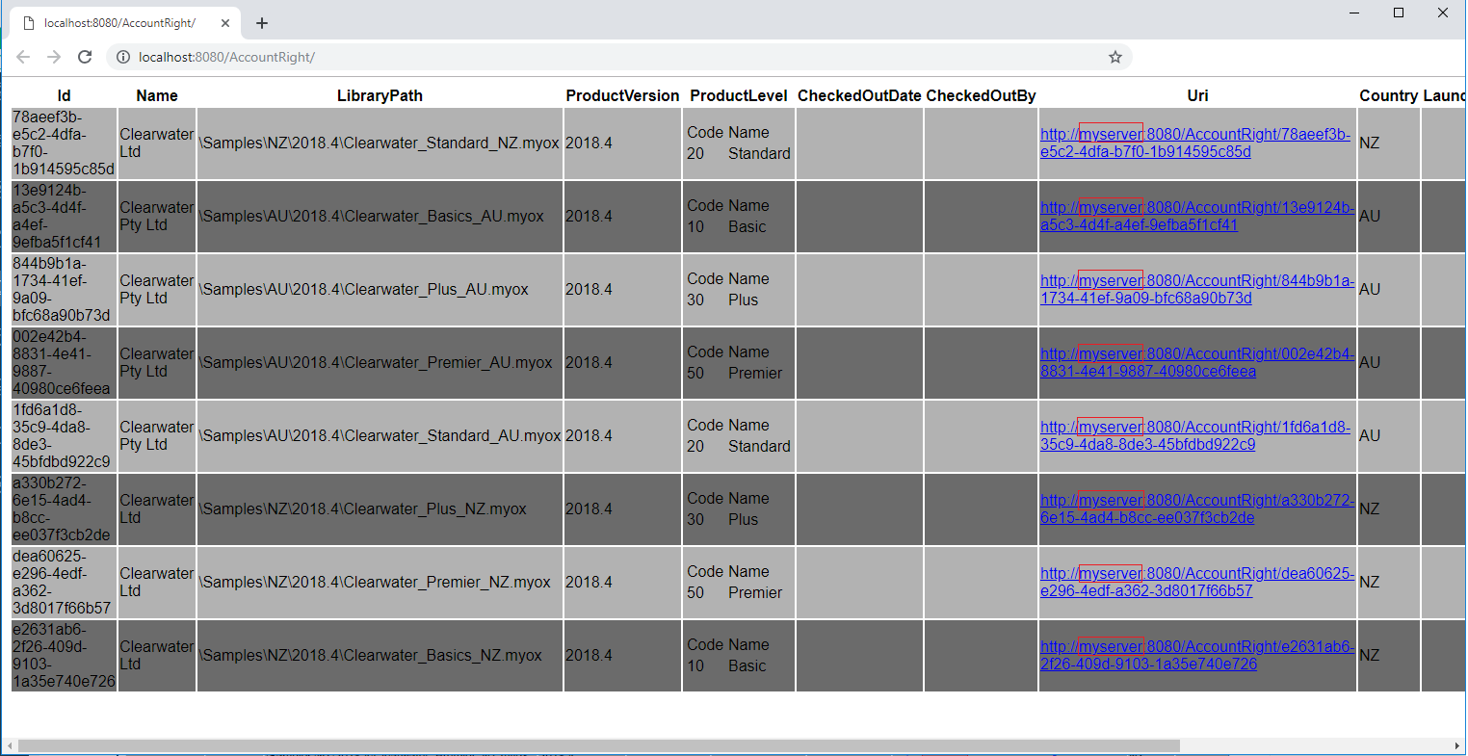Click the ProductLevel column header
1468x756 pixels.
point(739,95)
